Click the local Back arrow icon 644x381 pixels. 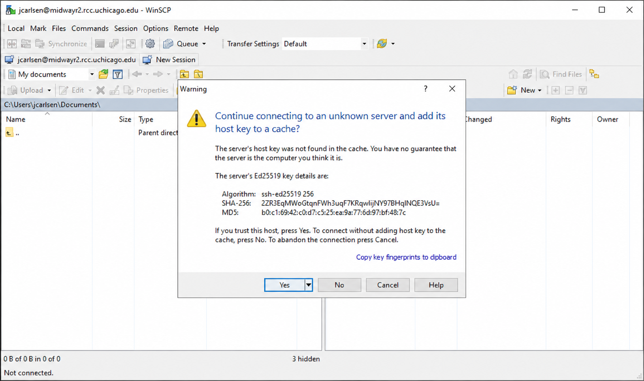click(137, 74)
